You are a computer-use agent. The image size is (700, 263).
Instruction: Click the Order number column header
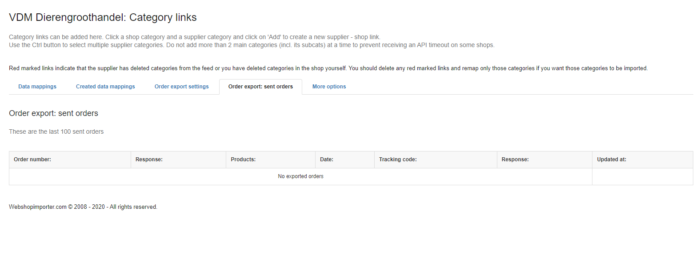pos(70,159)
